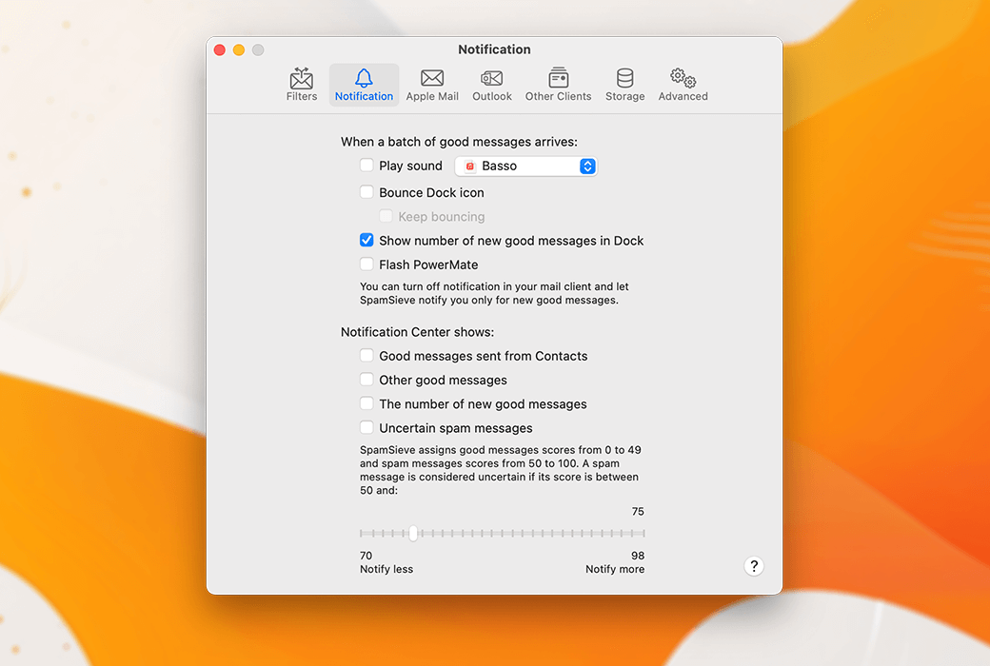Switch to the Outlook settings pane
The image size is (990, 666).
[x=492, y=85]
